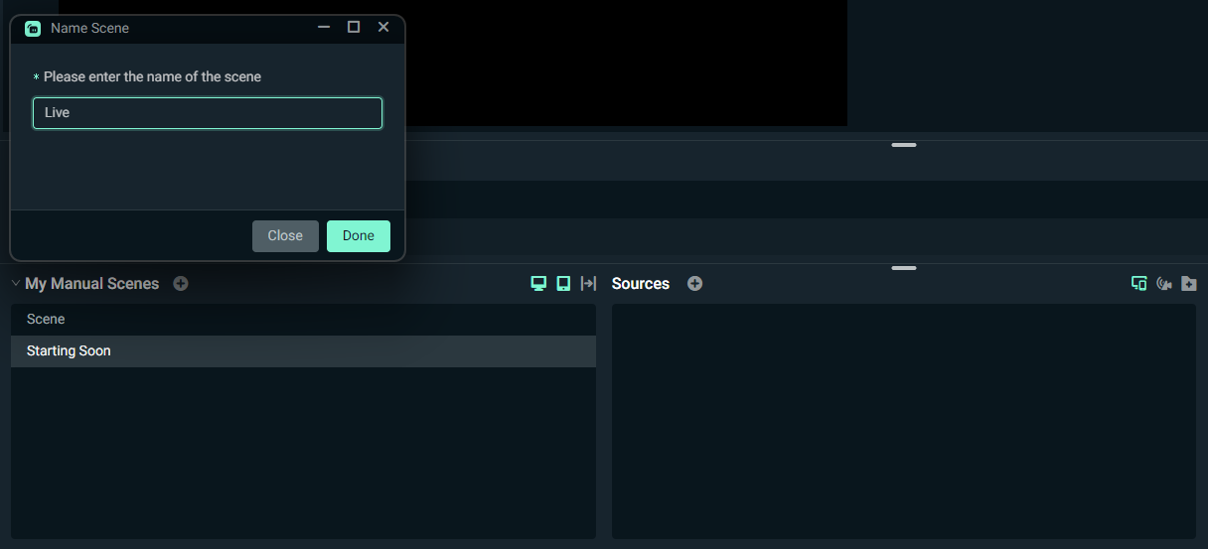Click the My Manual Scenes heading text
Viewport: 1208px width, 549px height.
92,284
